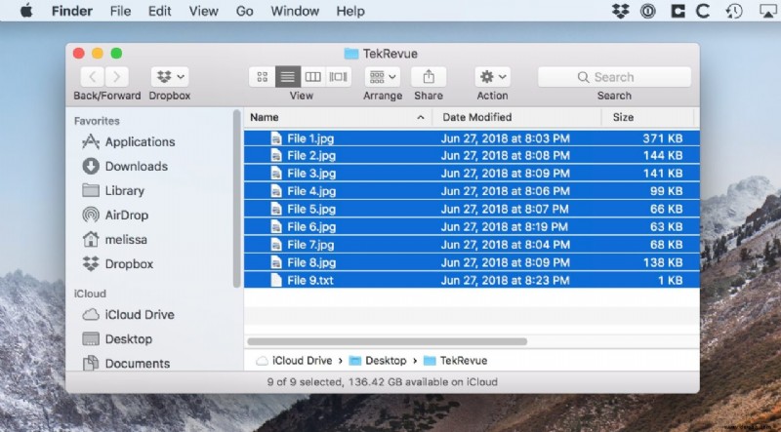
Task: Click TekRevue in the path bar
Action: 456,361
